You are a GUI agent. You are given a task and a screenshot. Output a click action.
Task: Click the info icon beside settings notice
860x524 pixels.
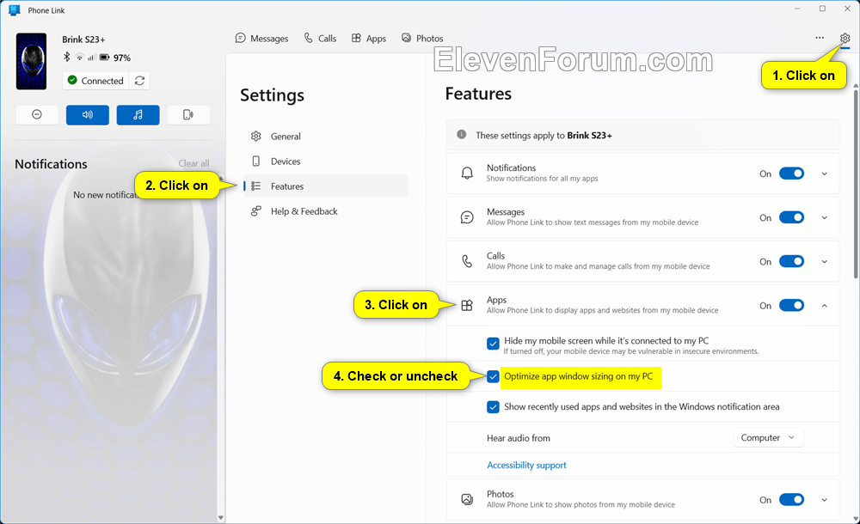[462, 134]
